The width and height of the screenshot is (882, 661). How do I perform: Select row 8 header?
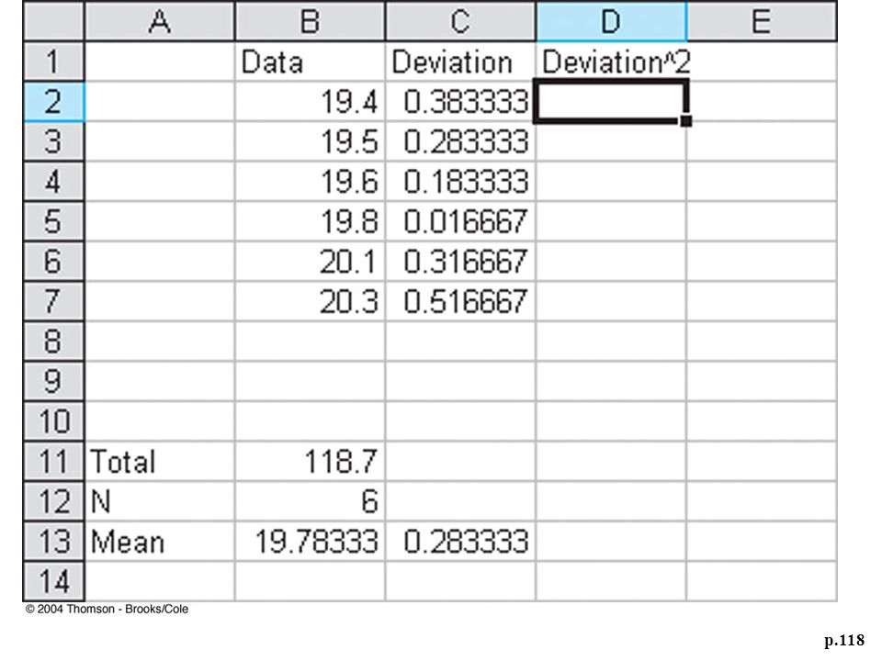coord(53,342)
